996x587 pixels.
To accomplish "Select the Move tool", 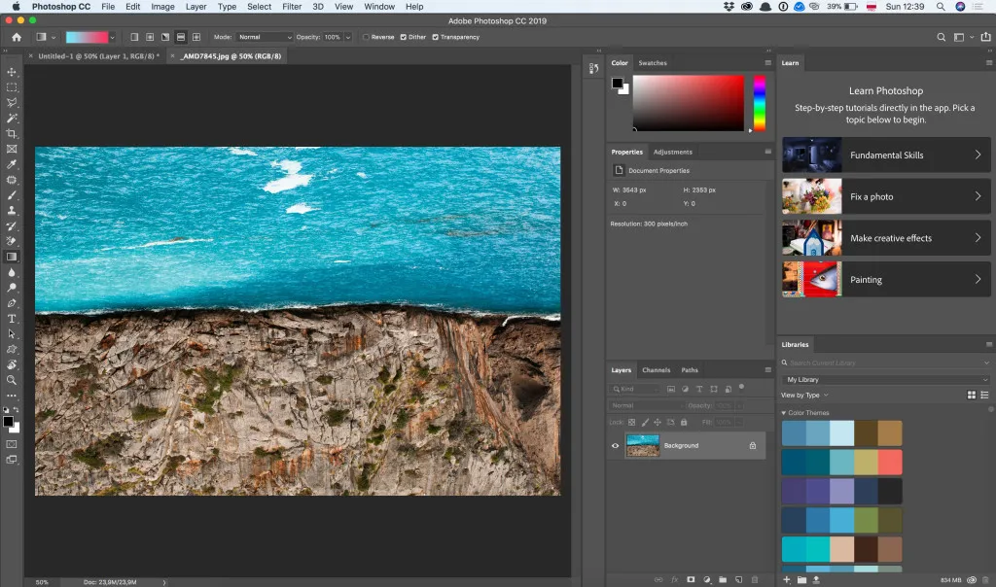I will coord(12,72).
